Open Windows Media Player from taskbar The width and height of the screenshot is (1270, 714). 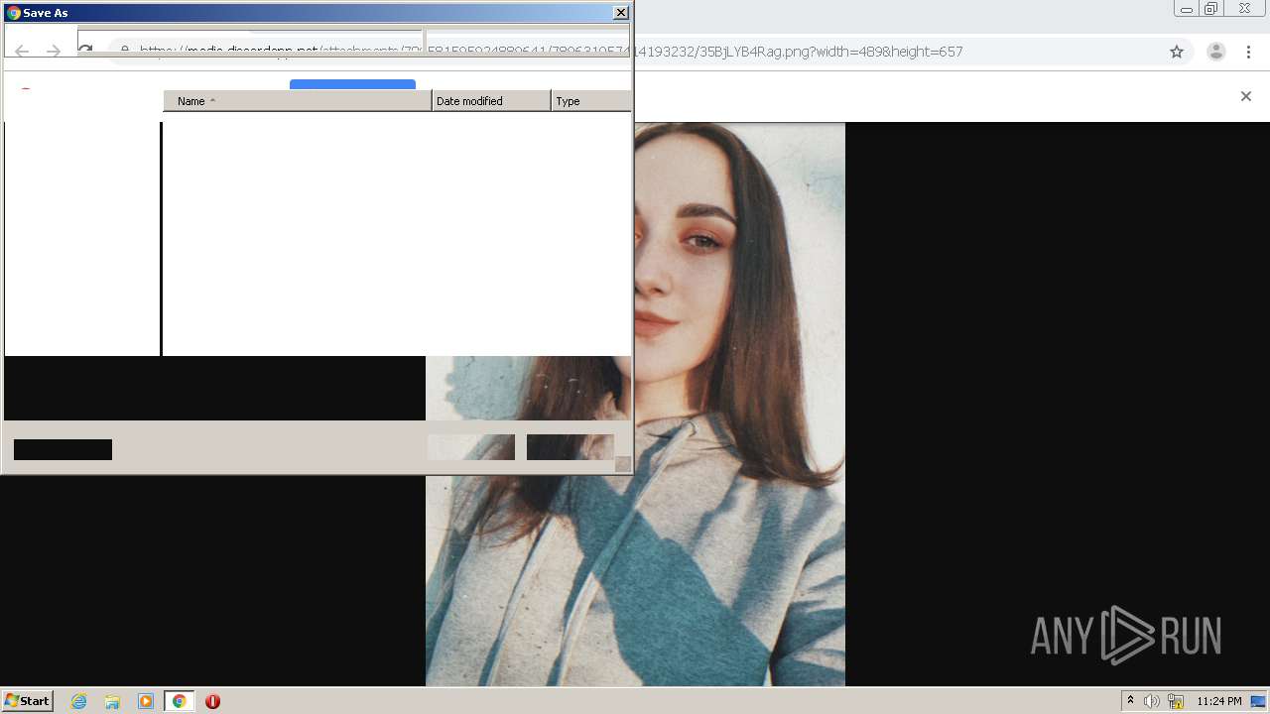(x=146, y=701)
